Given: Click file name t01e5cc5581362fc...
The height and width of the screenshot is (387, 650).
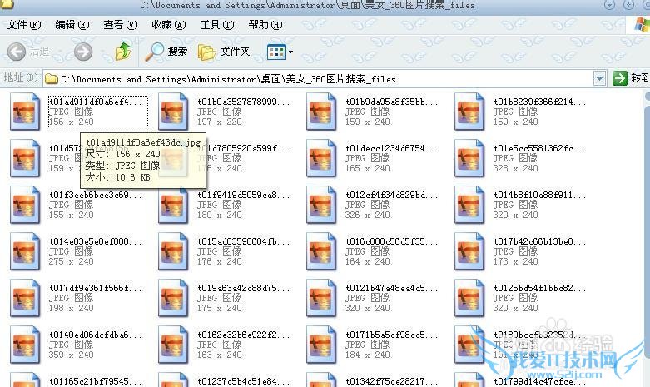Looking at the screenshot, I should pyautogui.click(x=540, y=148).
